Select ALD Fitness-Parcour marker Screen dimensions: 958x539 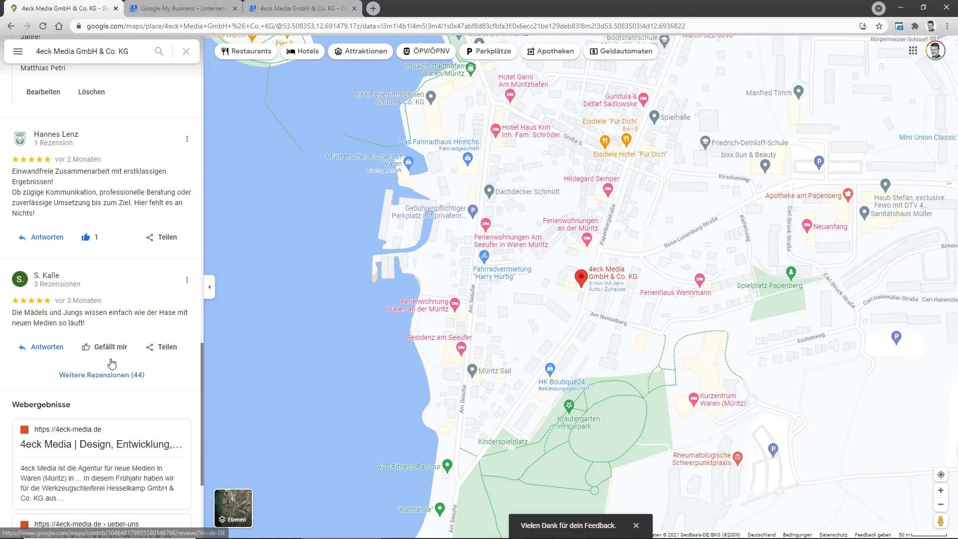tap(447, 466)
